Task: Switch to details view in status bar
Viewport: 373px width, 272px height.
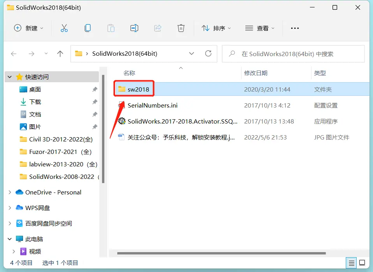Action: tap(351, 263)
